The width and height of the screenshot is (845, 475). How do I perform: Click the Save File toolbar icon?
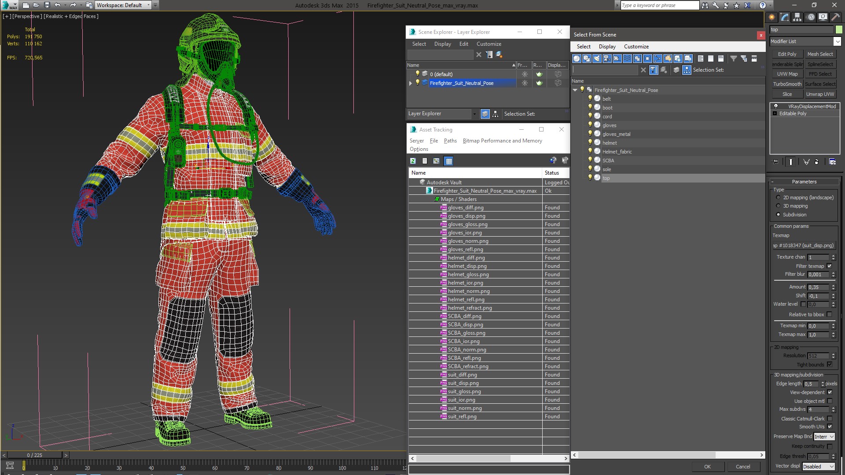[47, 5]
